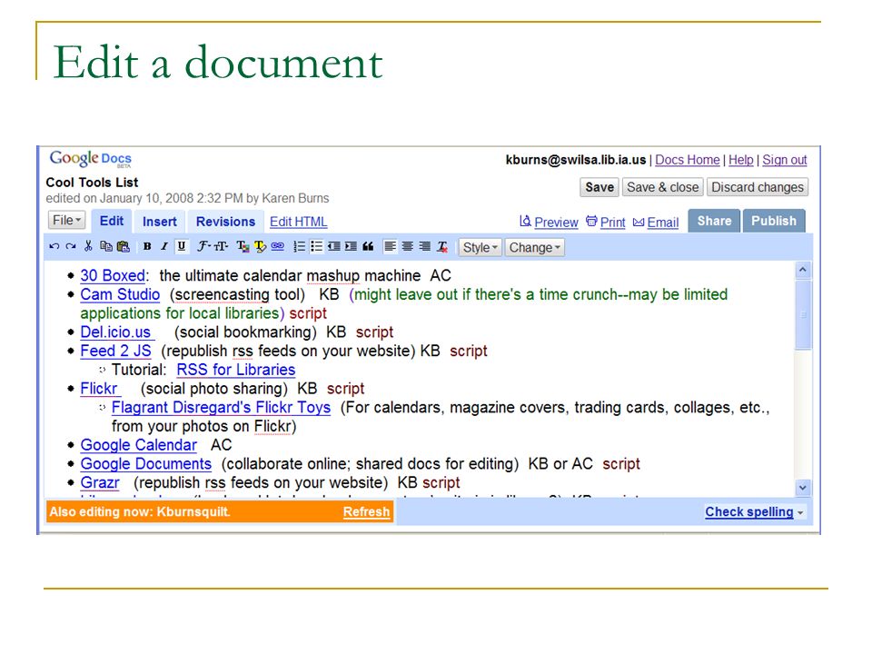Screen dimensions: 872x654
Task: Remove formatting from the selection
Action: (x=442, y=247)
